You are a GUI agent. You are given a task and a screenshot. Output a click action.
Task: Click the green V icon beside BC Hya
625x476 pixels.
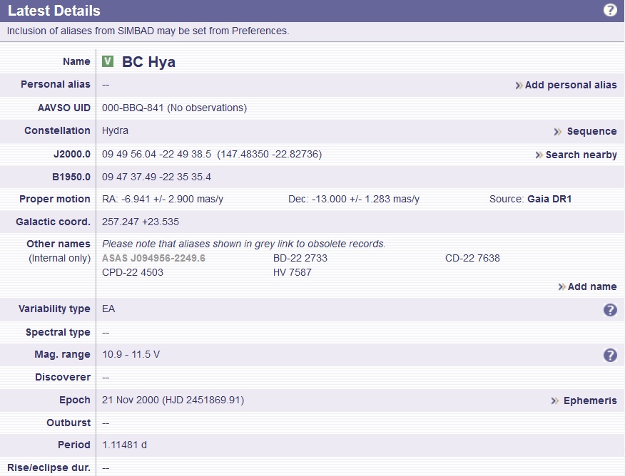click(108, 61)
